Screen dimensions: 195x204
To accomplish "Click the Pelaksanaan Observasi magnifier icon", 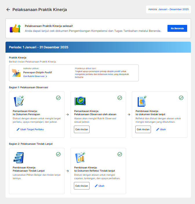I will (80, 101).
